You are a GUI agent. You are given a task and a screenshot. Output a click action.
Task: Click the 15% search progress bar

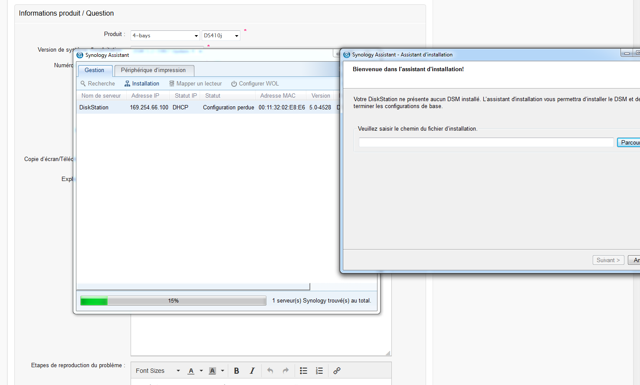tap(173, 301)
